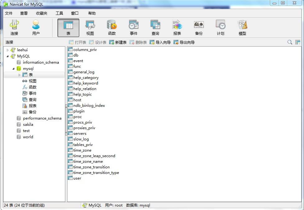Image resolution: width=304 pixels, height=210 pixels.
Task: Click the sidebar collapse splitter handle
Action: coord(66,120)
